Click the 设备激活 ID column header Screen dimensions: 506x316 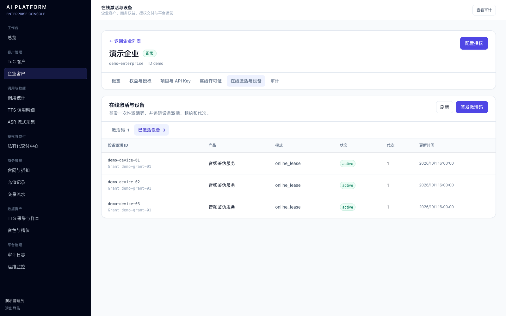pos(118,145)
